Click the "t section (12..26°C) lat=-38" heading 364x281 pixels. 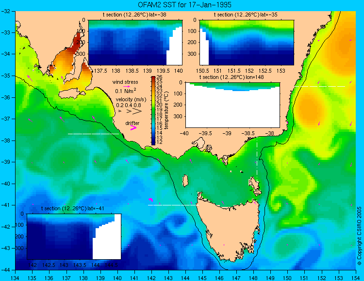point(134,15)
